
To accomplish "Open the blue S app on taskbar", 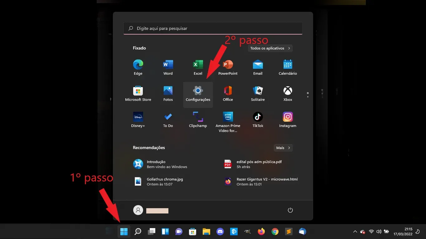I will coord(234,232).
